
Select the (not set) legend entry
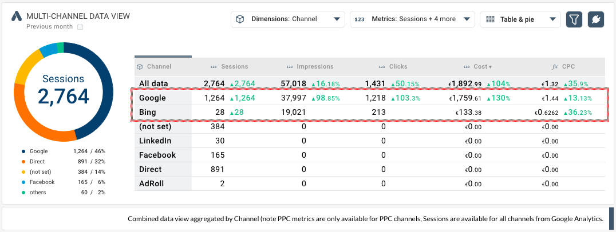[63, 171]
